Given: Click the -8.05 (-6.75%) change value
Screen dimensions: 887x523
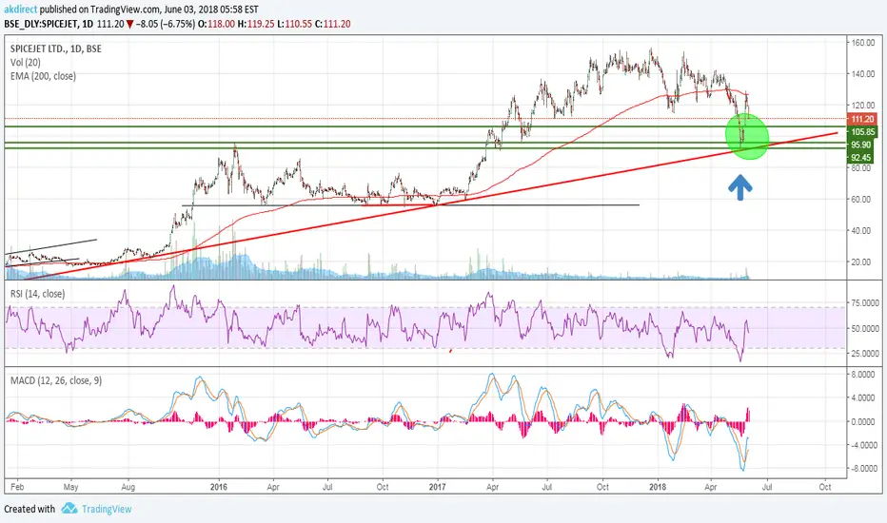Looking at the screenshot, I should (x=166, y=24).
